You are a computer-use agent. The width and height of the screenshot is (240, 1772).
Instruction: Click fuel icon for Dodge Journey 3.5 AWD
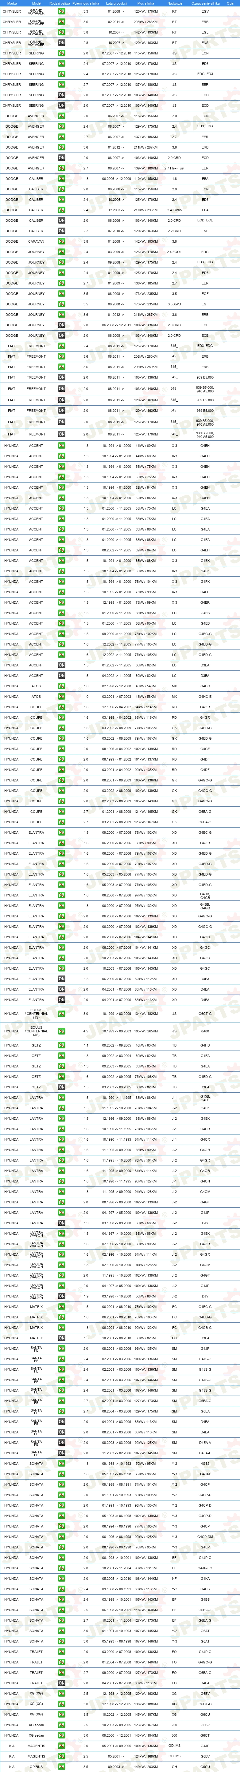click(x=62, y=304)
